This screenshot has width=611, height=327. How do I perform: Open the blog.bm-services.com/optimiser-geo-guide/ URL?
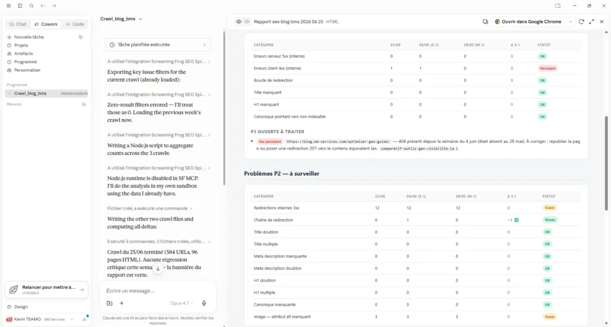(338, 142)
